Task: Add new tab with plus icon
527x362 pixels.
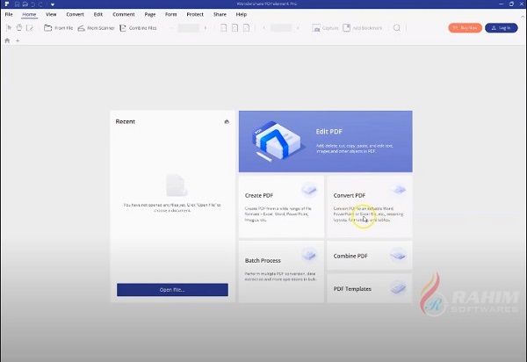Action: 18,40
